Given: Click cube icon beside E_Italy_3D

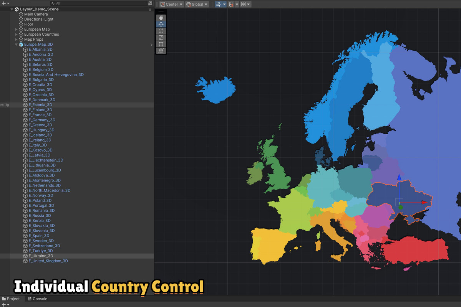Looking at the screenshot, I should pos(25,145).
